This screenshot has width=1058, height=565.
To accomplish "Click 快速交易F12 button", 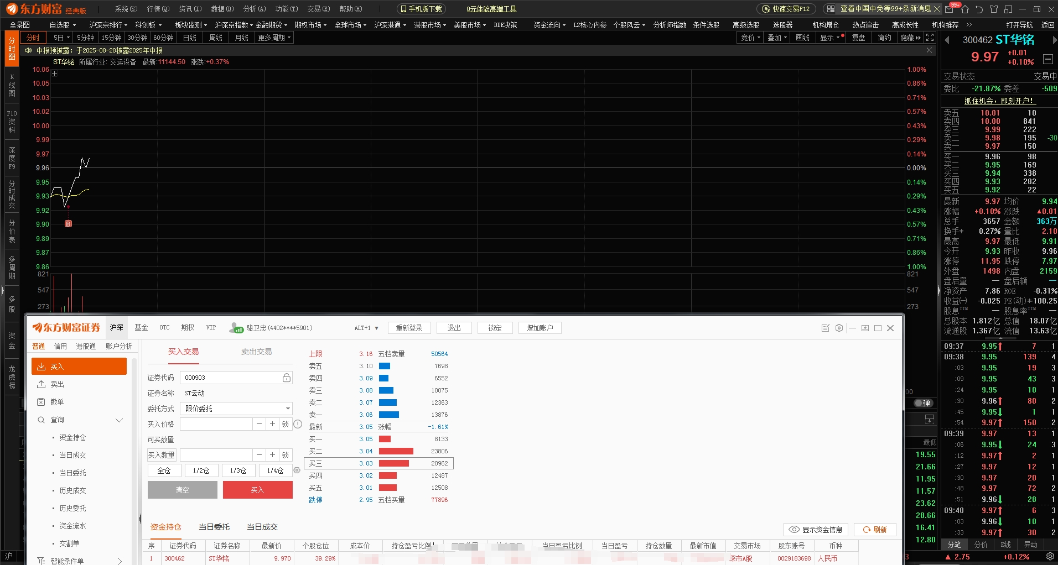I will coord(786,9).
